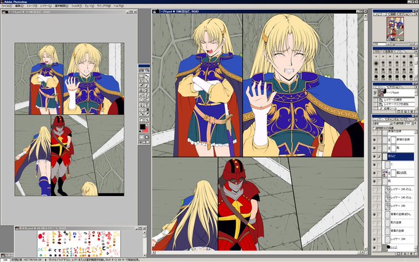Select the レイヤーマスクを追加 history state
The width and height of the screenshot is (419, 262).
(x=394, y=104)
